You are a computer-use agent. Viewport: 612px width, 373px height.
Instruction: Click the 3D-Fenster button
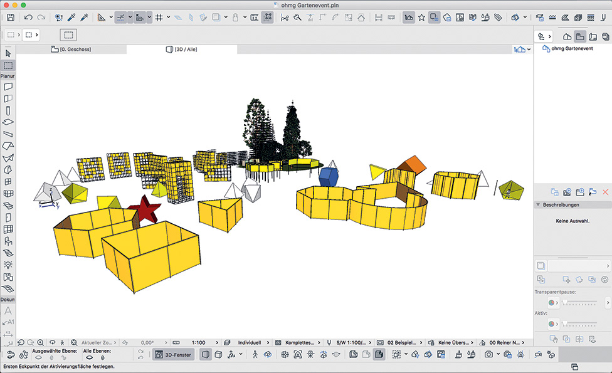pyautogui.click(x=173, y=355)
